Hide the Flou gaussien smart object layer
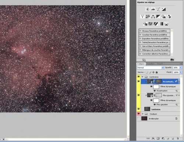The image size is (184, 142). click(x=139, y=95)
